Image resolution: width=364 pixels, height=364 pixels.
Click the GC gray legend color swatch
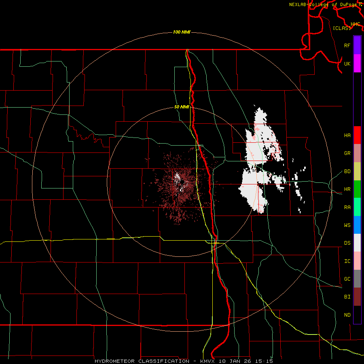(357, 279)
